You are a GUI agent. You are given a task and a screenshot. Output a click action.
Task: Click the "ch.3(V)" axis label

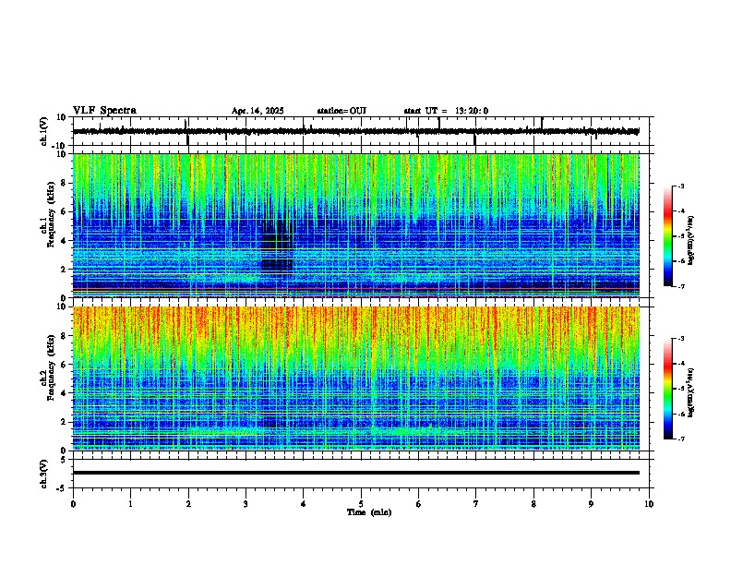(x=44, y=474)
